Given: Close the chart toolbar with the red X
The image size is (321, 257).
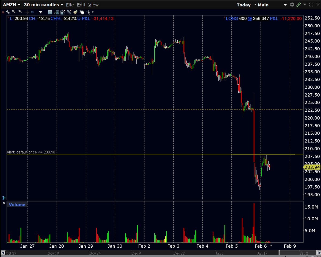Looking at the screenshot, I should click(x=3, y=12).
